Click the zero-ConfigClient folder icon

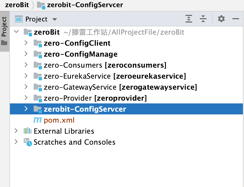click(38, 43)
